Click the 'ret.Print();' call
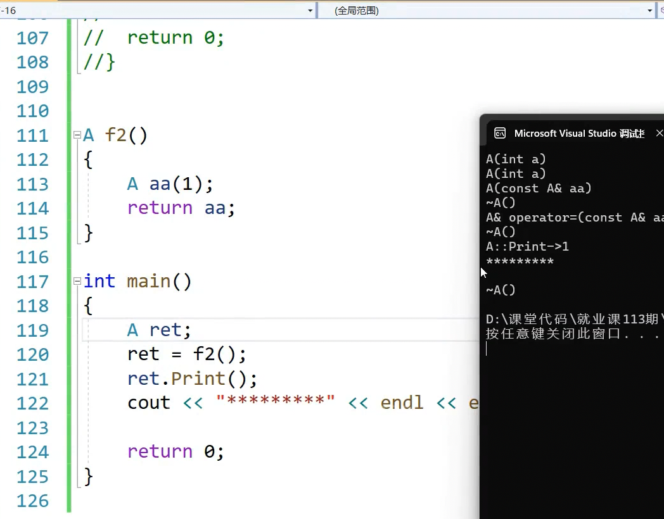664x519 pixels. click(192, 378)
